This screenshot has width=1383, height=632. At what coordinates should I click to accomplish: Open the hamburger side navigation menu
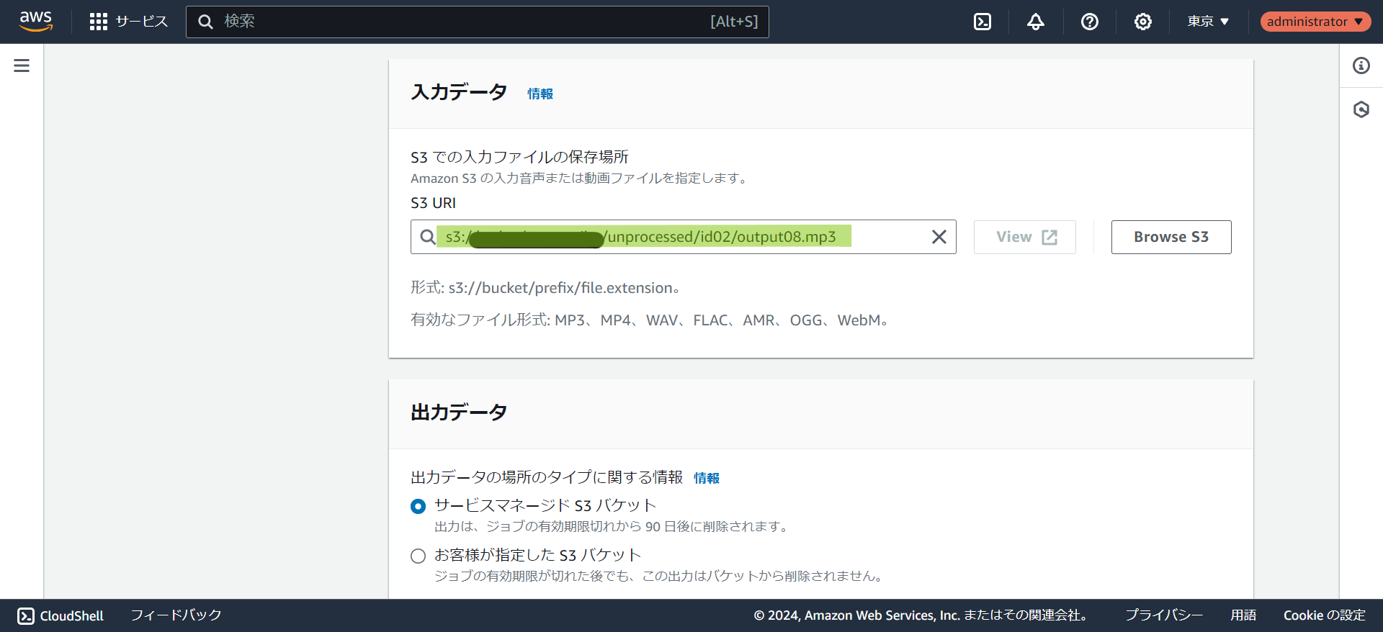(22, 66)
